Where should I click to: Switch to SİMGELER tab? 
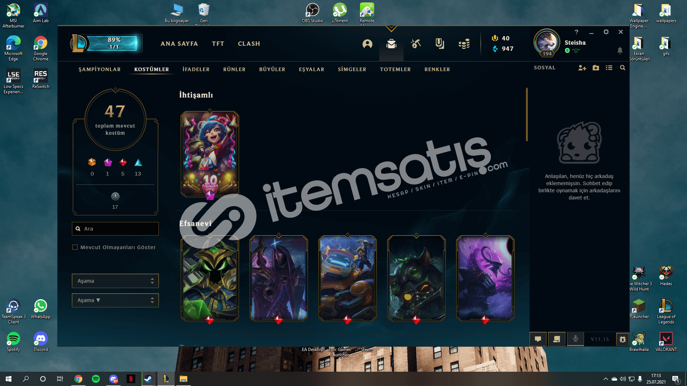[x=352, y=69]
